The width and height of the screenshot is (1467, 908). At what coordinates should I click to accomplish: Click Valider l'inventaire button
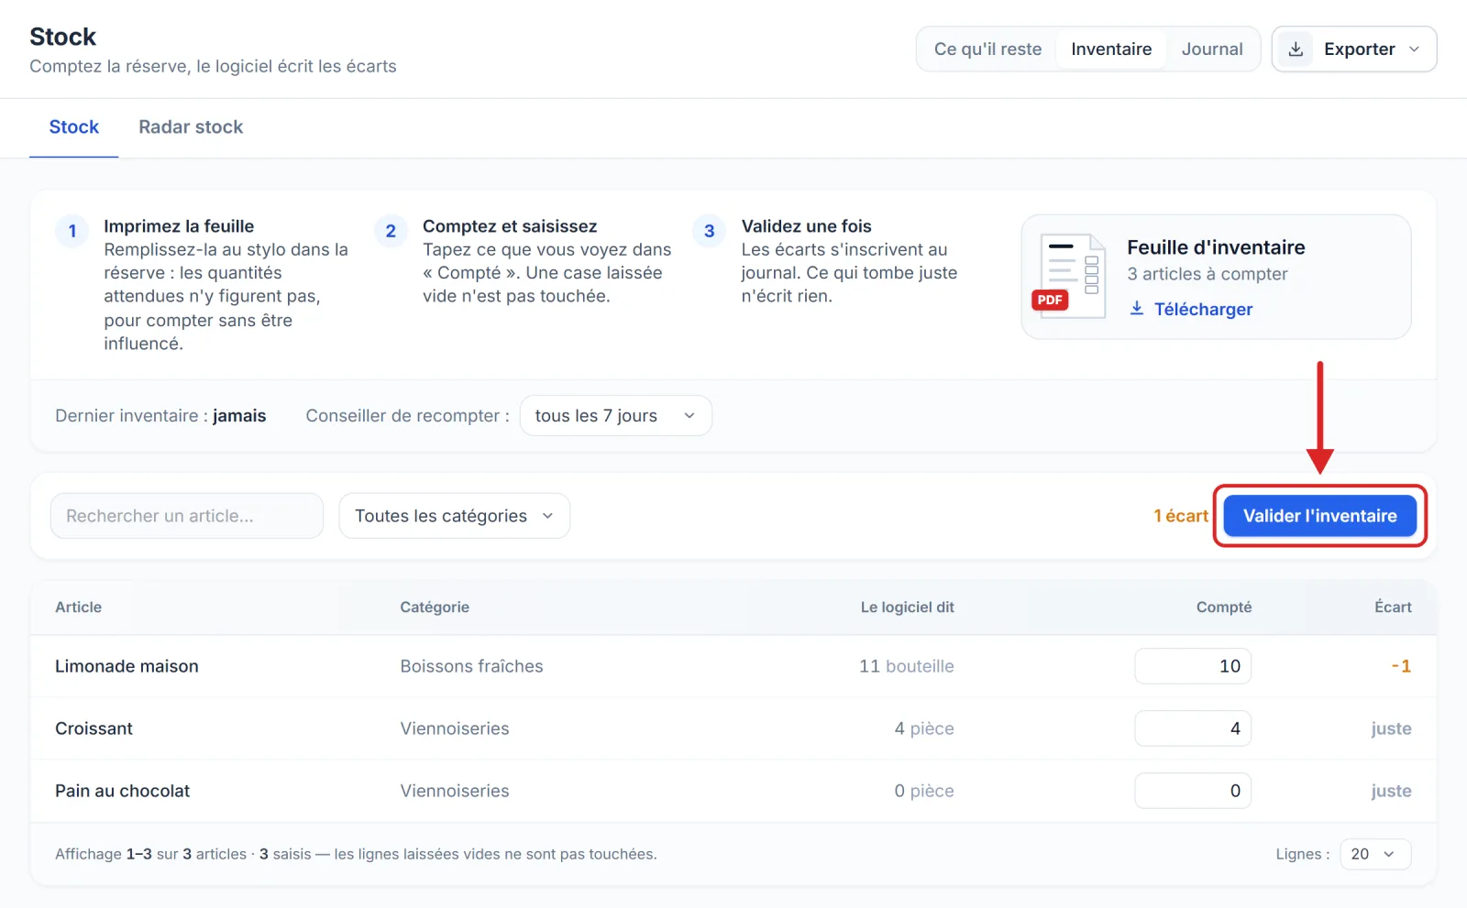point(1320,516)
